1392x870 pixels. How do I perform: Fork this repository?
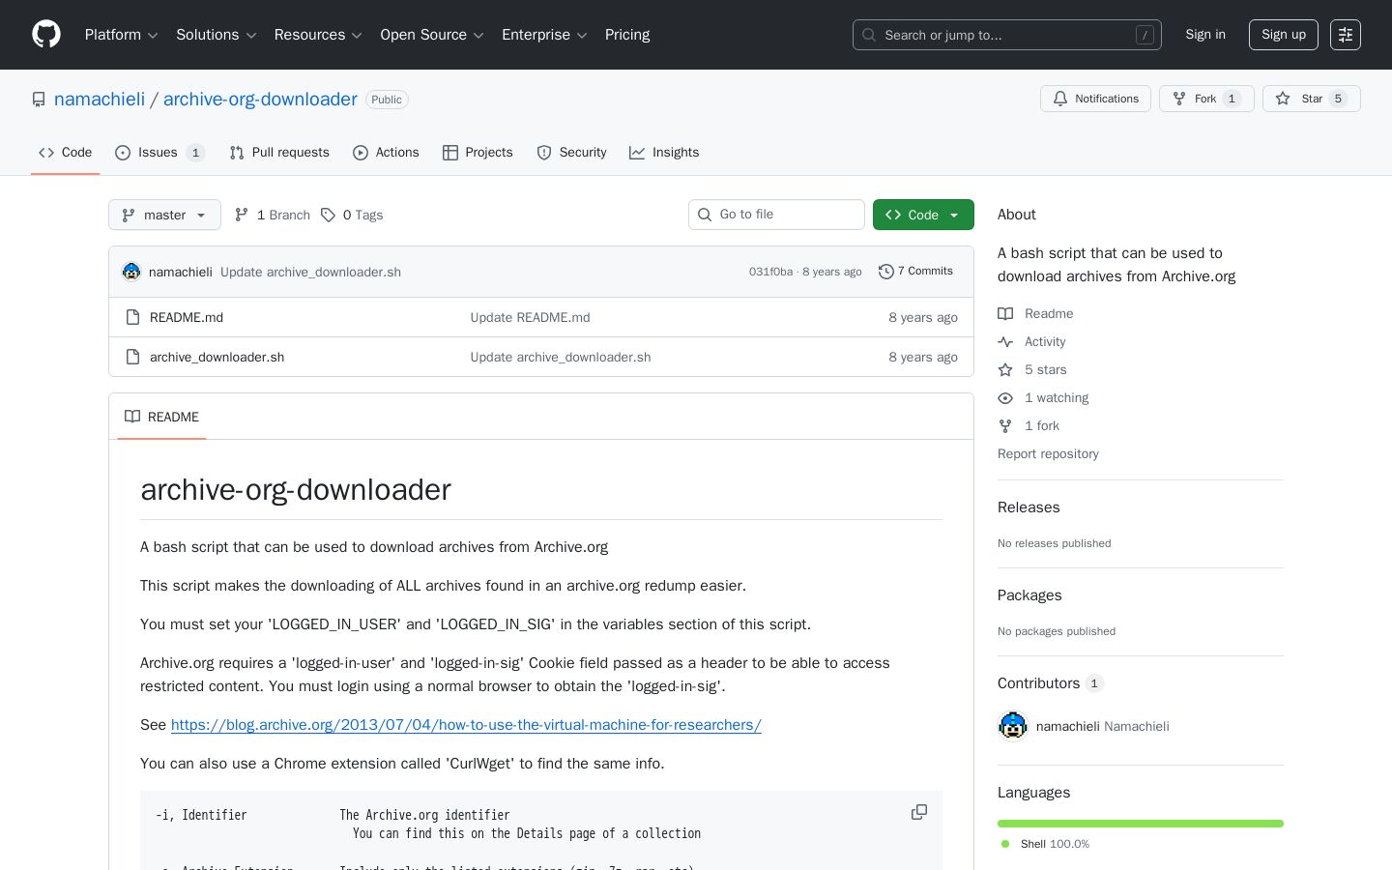click(1206, 99)
